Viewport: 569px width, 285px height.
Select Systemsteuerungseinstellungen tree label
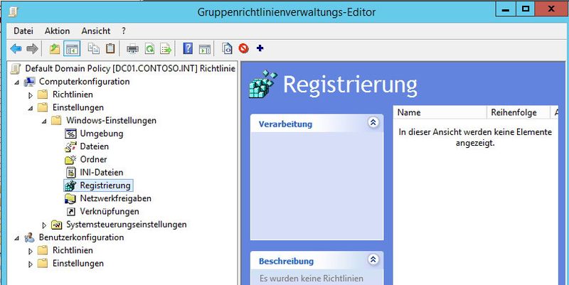tap(127, 225)
